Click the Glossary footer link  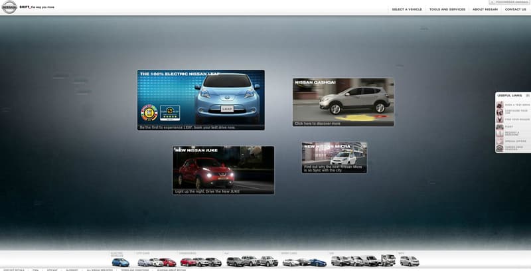pyautogui.click(x=72, y=270)
